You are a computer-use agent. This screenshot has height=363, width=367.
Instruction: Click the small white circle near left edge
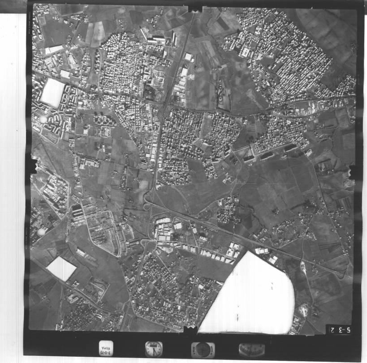[x=41, y=232]
